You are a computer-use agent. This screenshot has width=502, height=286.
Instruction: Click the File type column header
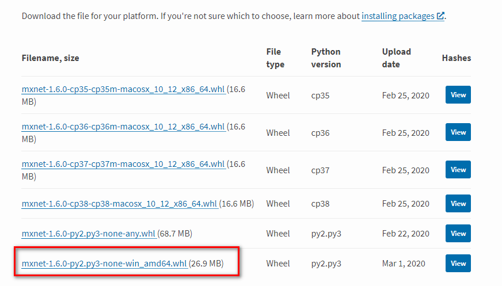click(x=275, y=58)
